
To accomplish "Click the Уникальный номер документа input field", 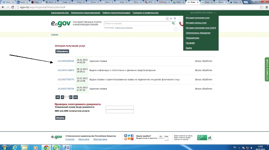I will click(119, 107).
